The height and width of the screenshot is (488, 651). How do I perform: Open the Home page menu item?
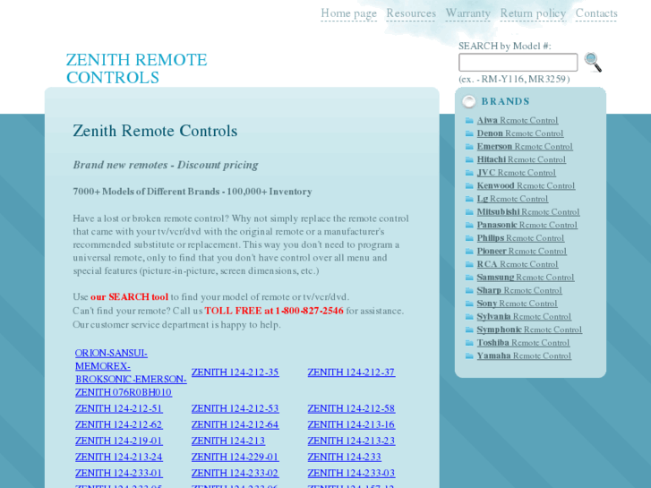[x=348, y=13]
